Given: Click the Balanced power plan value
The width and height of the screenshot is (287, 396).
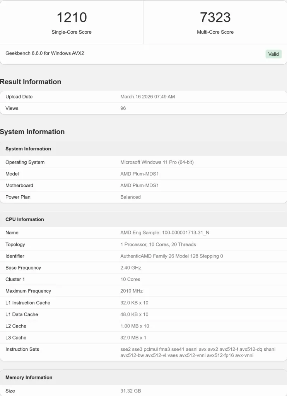Looking at the screenshot, I should (130, 197).
